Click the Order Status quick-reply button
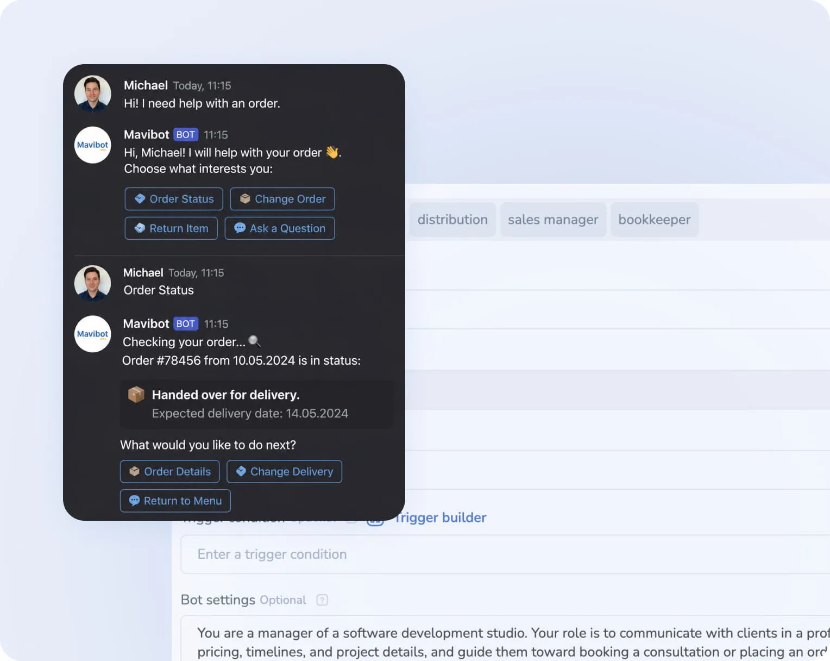Image resolution: width=830 pixels, height=661 pixels. [x=174, y=199]
